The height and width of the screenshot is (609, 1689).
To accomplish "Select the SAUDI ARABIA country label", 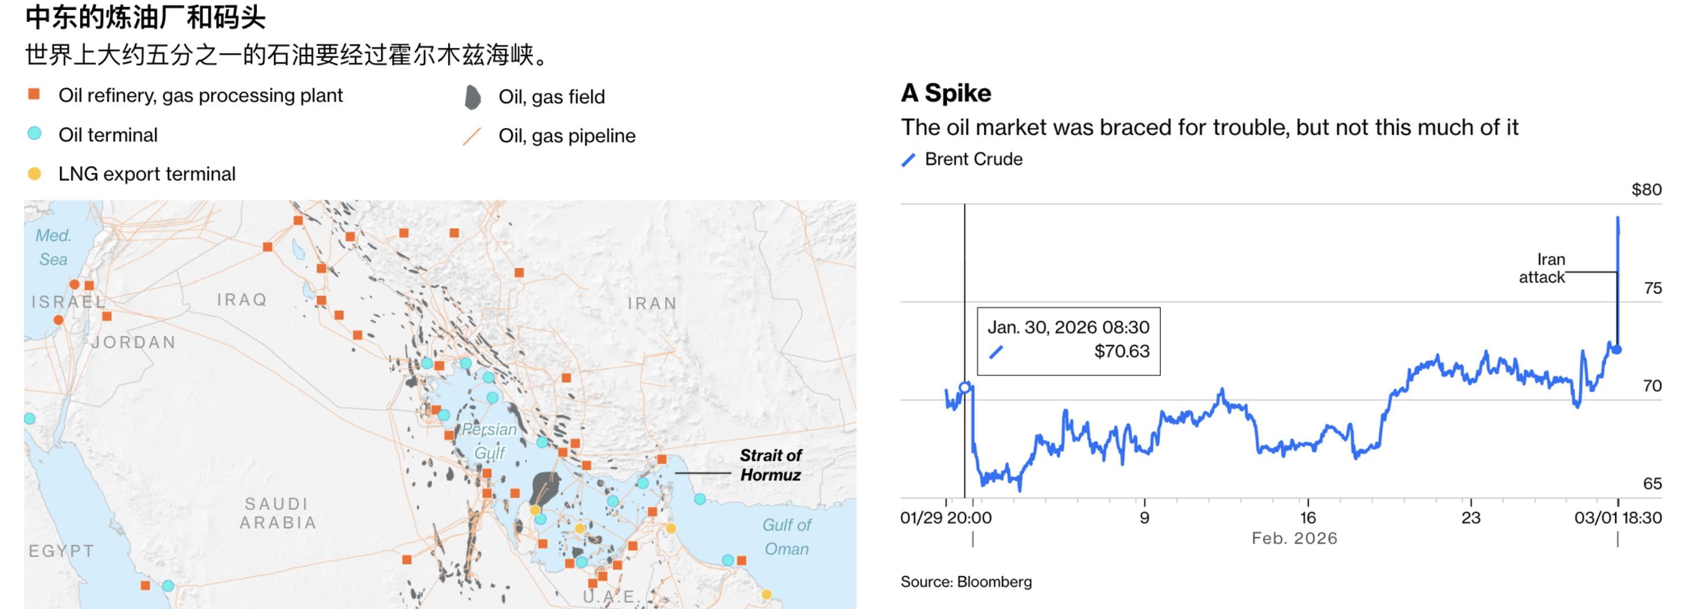I will [277, 513].
